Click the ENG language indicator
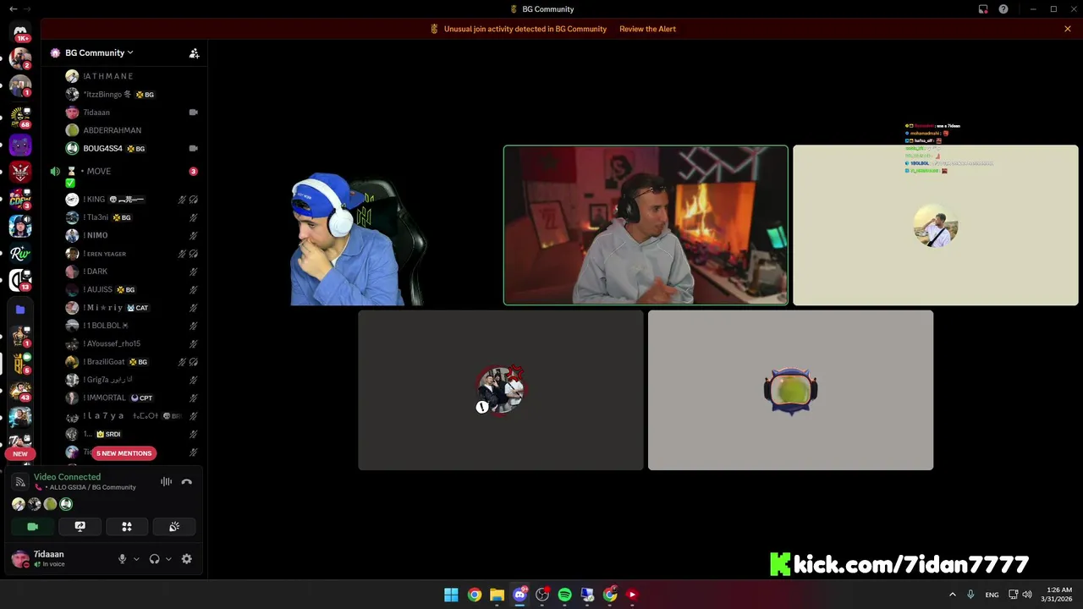 pyautogui.click(x=992, y=595)
